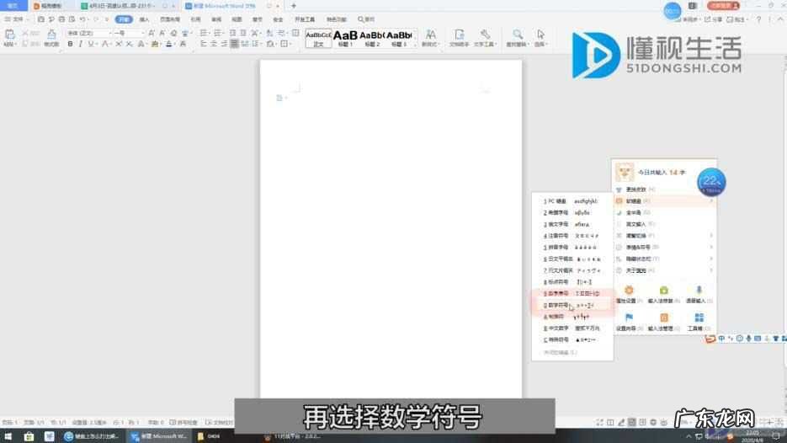Toggle Chinese/English mode on Sogou input bar
787x443 pixels.
(721, 339)
